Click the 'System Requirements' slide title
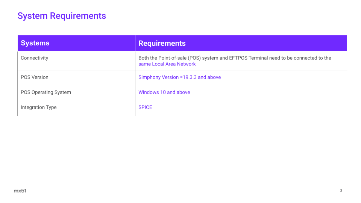This screenshot has height=203, width=361. click(62, 16)
